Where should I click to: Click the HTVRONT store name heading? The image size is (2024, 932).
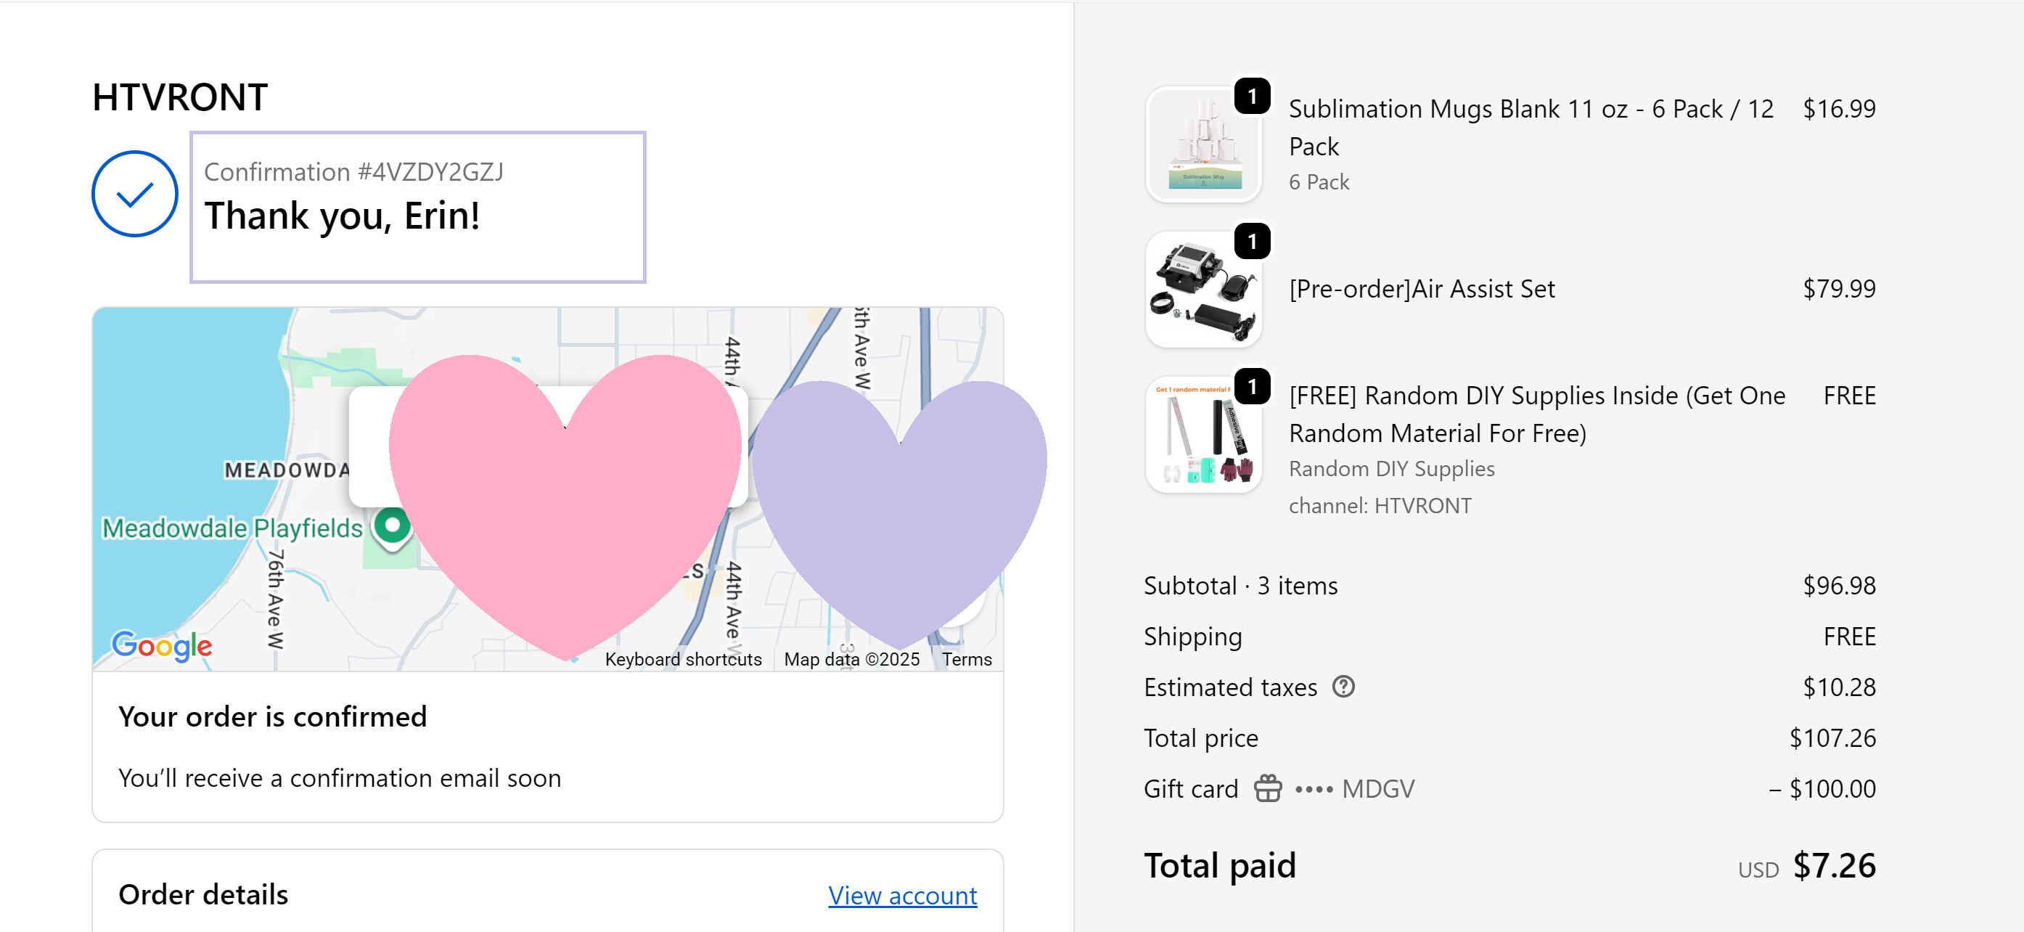click(180, 98)
